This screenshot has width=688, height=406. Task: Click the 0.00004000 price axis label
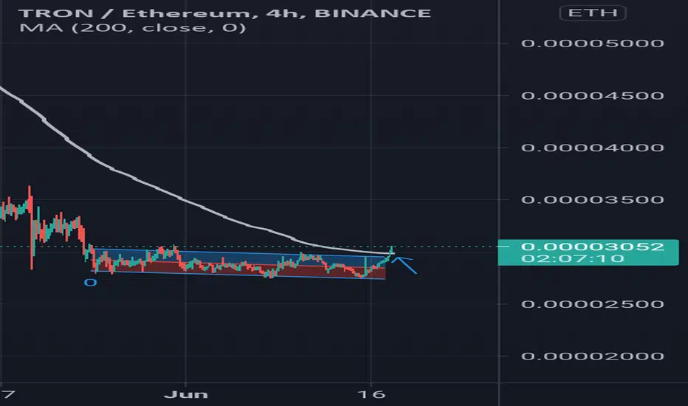[x=593, y=148]
